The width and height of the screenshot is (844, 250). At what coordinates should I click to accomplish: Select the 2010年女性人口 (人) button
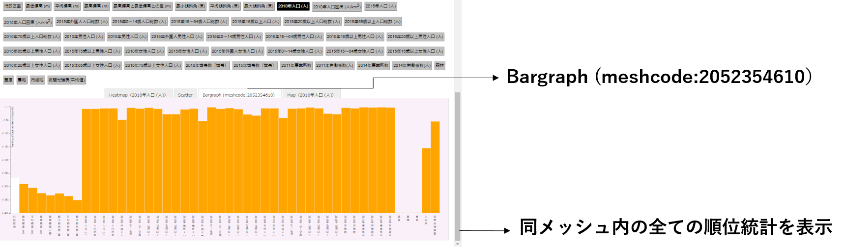[144, 51]
